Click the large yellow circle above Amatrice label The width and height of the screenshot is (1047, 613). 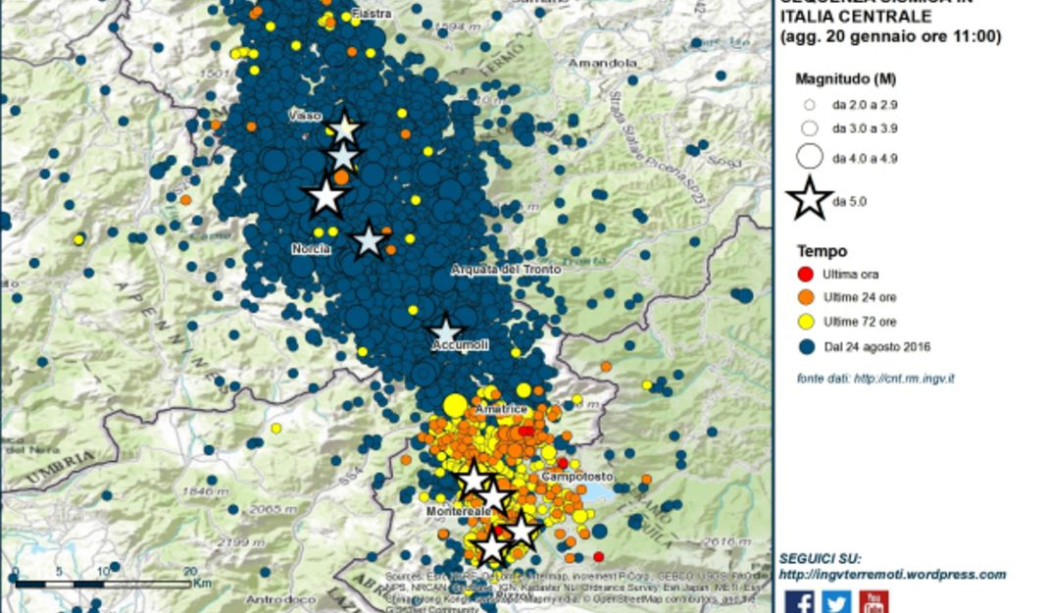coord(455,404)
